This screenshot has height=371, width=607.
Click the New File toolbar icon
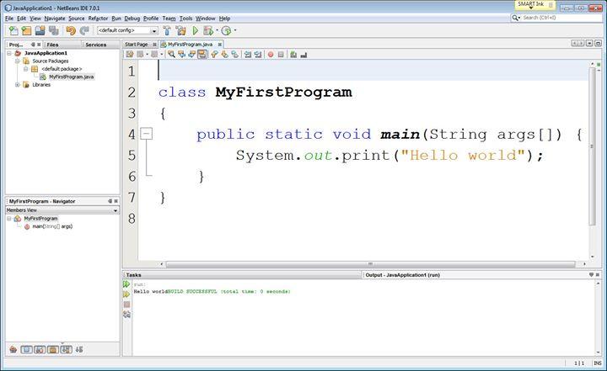[x=13, y=30]
